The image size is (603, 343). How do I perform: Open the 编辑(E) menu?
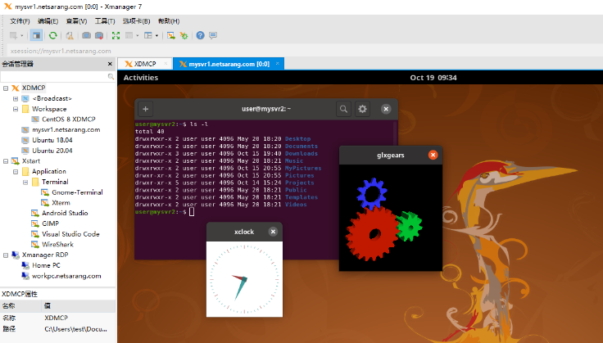48,21
